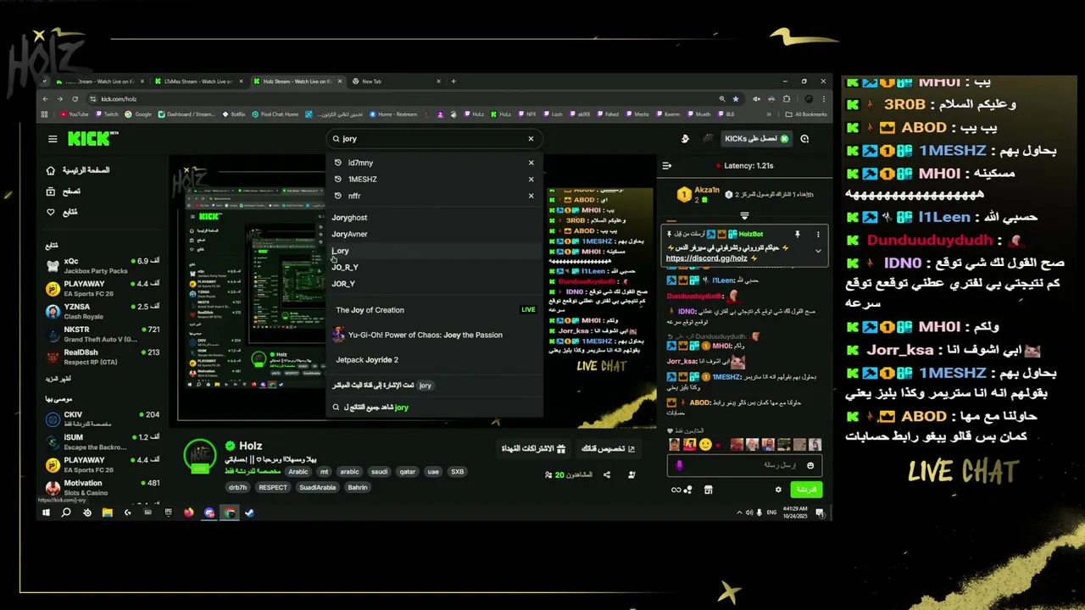
Task: Expand the gift leaderboard arrow
Action: [744, 215]
